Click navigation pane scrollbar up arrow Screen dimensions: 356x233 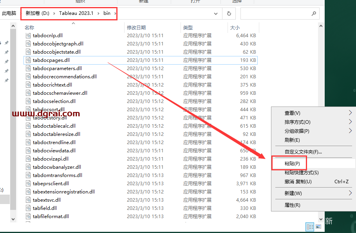13,26
